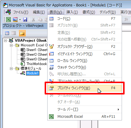Screen dimensions: 131x128
Task: Select Module1 in project tree
Action: point(33,73)
